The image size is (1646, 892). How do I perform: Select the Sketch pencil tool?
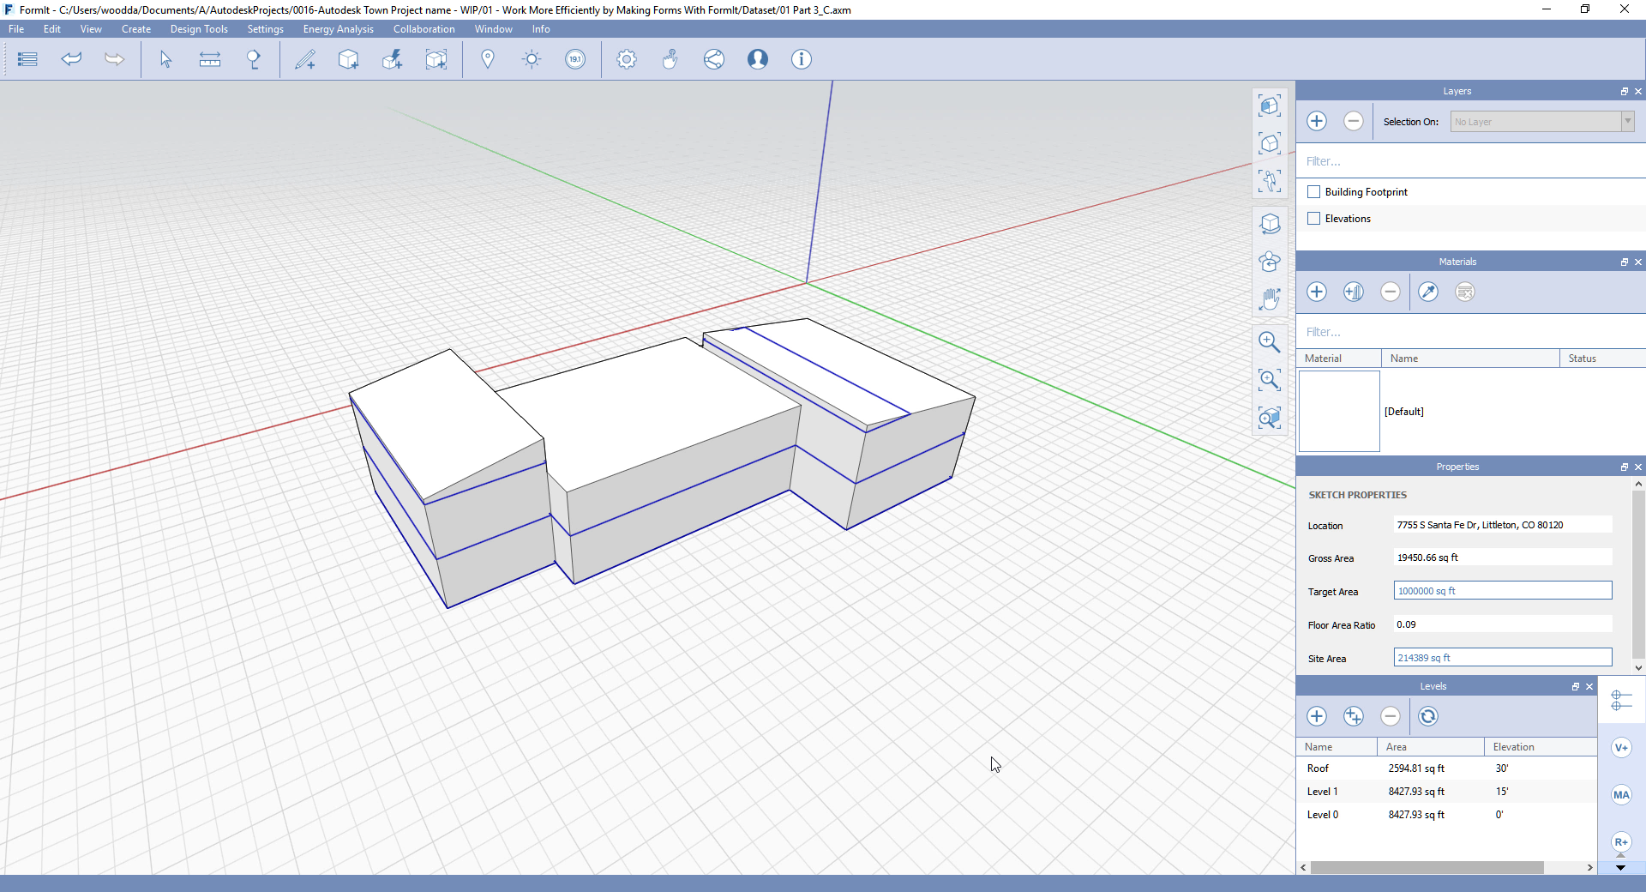305,59
